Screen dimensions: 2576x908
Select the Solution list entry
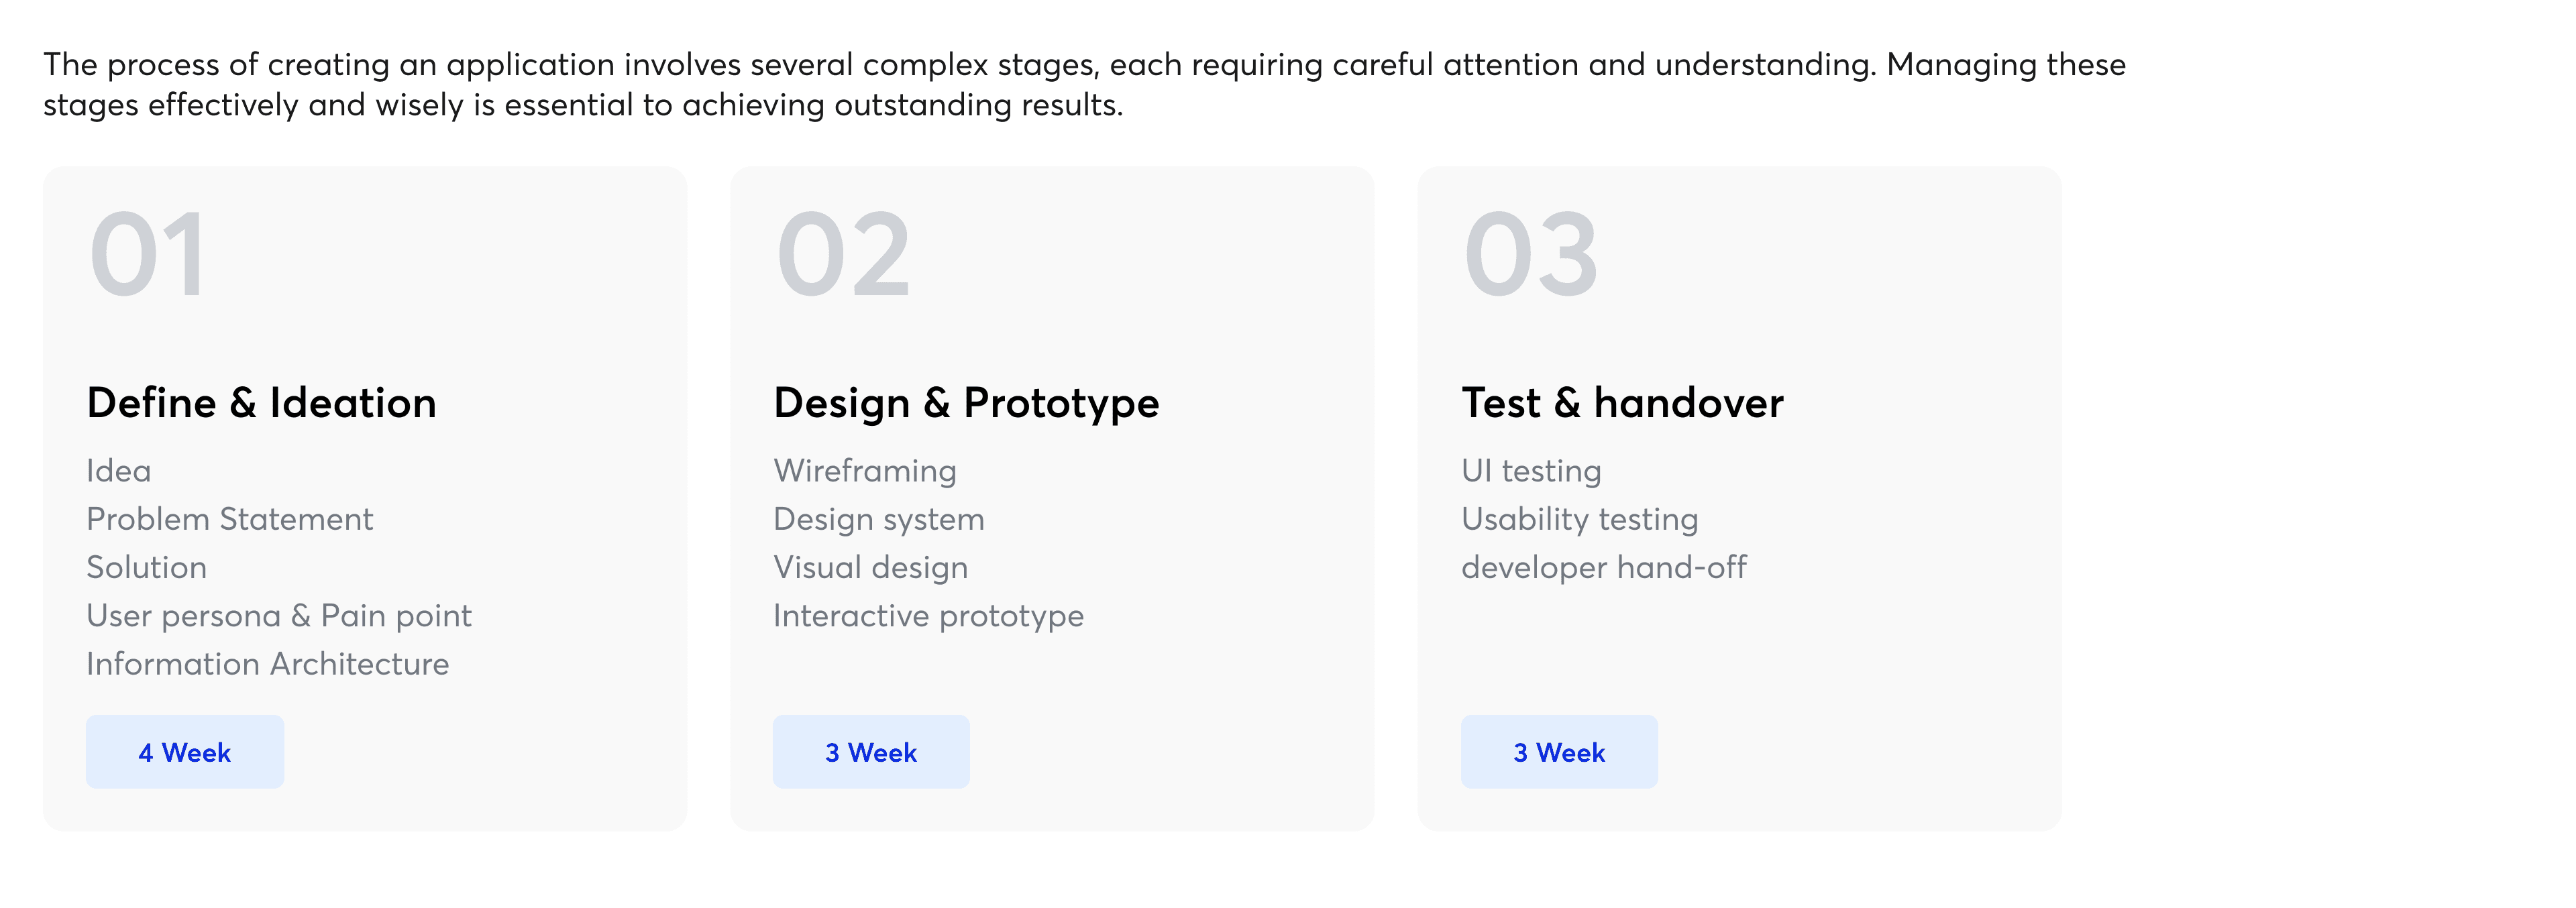(x=147, y=567)
